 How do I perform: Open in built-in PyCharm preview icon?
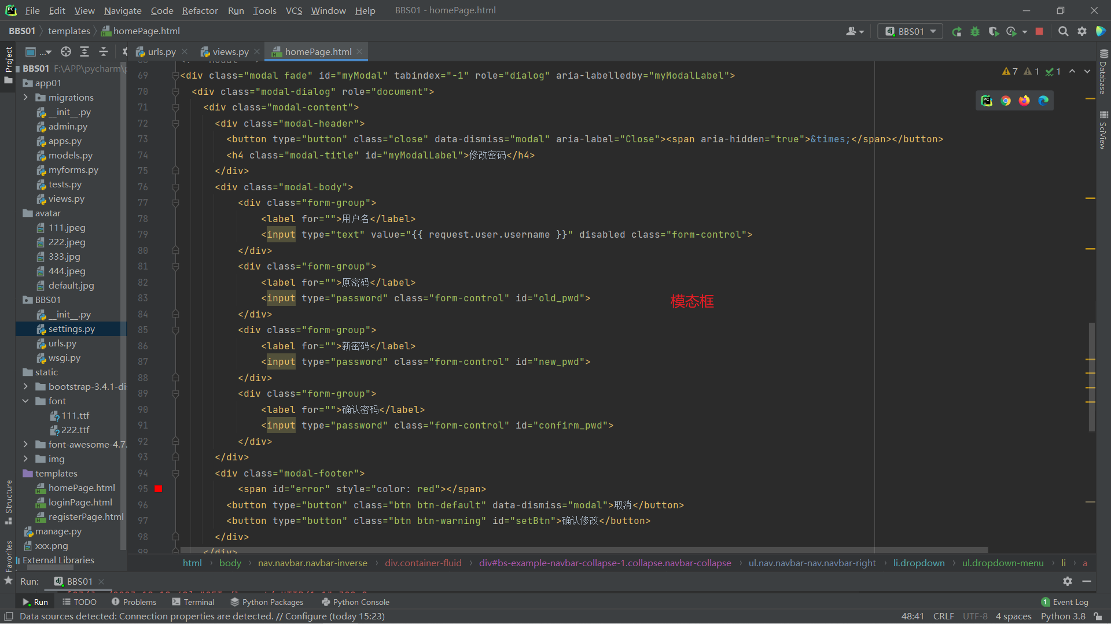[987, 101]
